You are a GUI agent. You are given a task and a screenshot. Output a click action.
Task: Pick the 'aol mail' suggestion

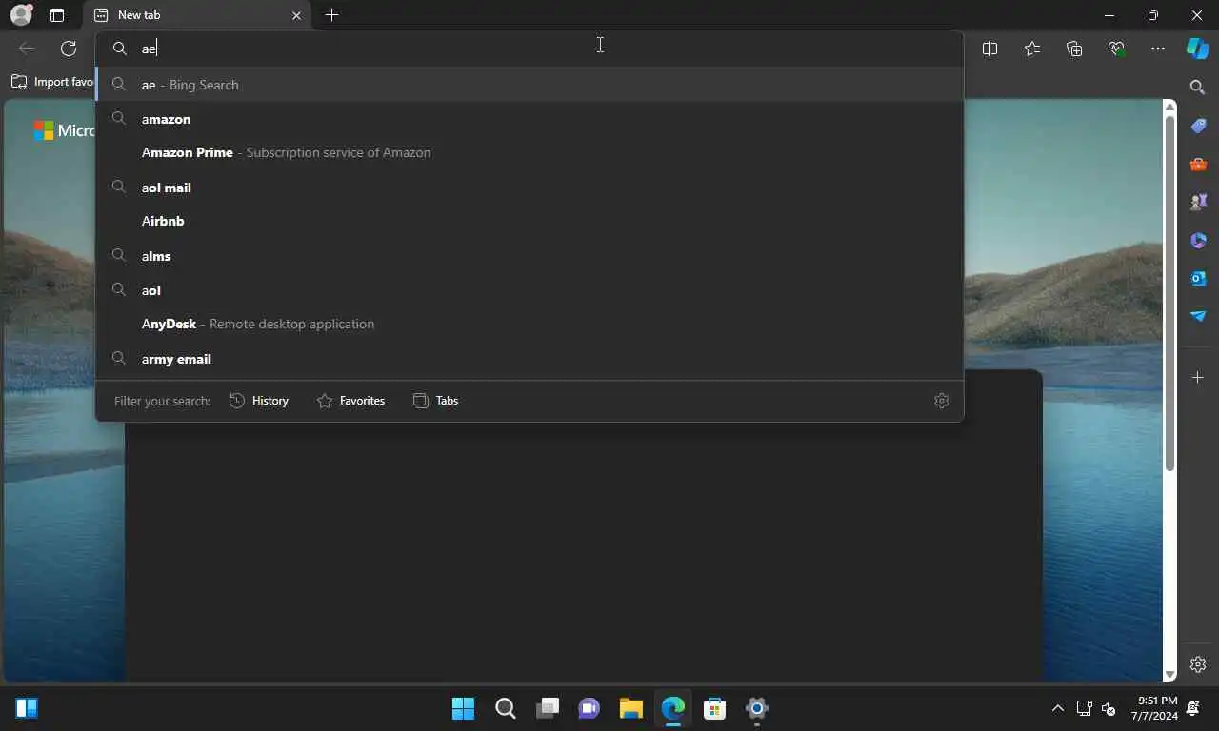(x=530, y=188)
